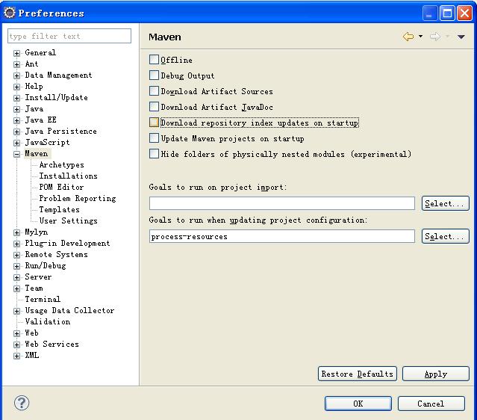Open the back history dropdown arrow

point(420,36)
